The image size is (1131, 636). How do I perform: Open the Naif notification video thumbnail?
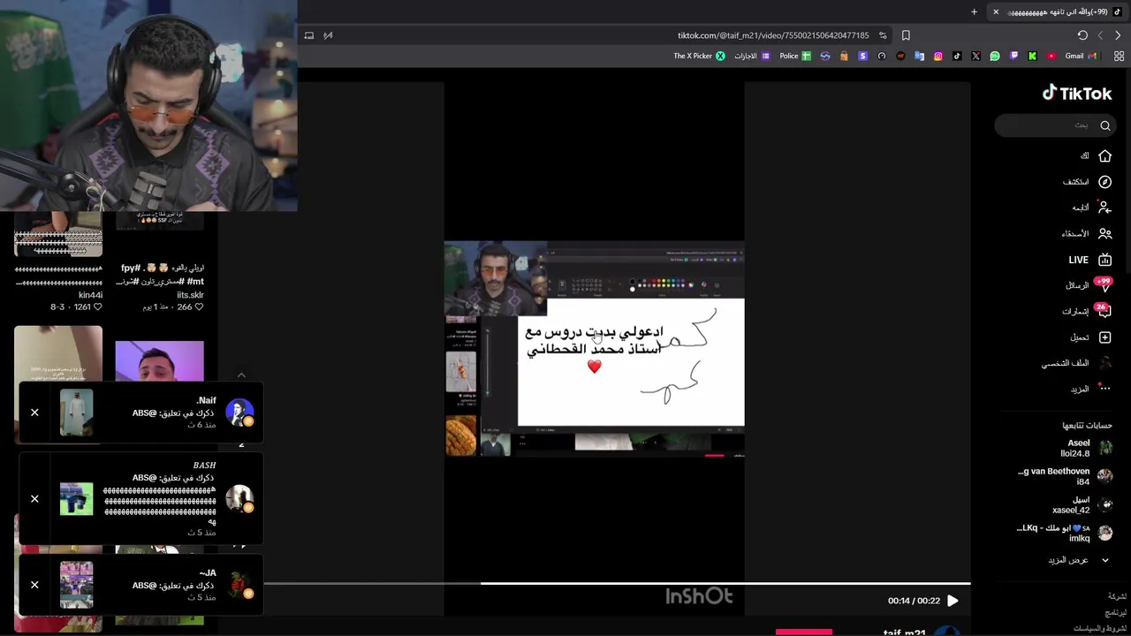tap(76, 413)
